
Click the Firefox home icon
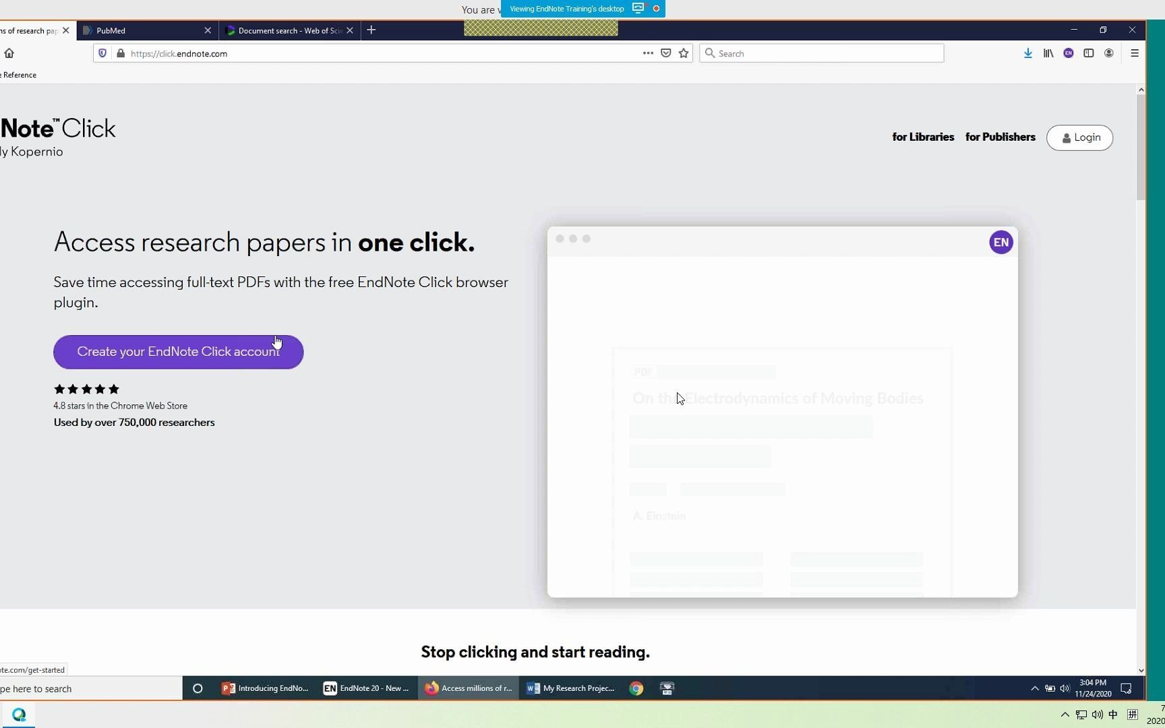(9, 53)
